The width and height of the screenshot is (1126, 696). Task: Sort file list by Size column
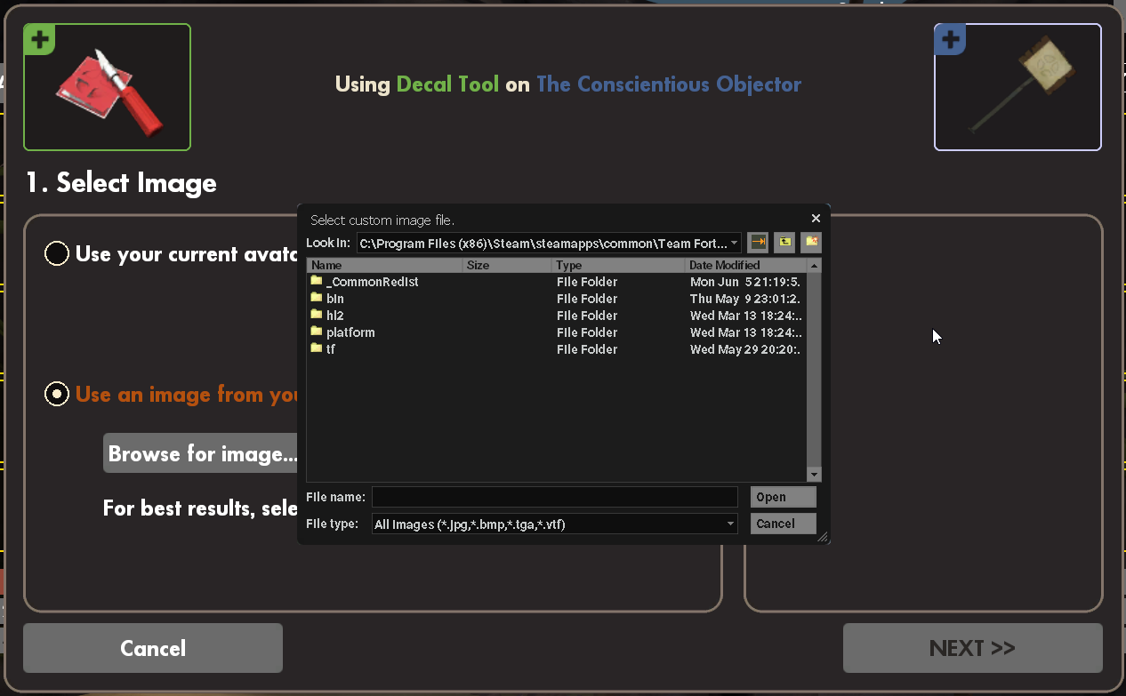click(507, 265)
